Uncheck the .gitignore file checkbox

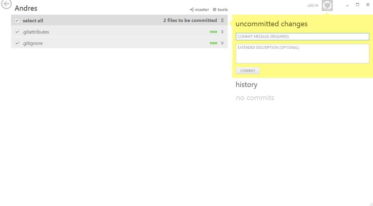(x=17, y=43)
